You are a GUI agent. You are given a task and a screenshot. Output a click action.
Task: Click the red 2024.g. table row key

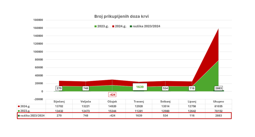pyautogui.click(x=19, y=106)
